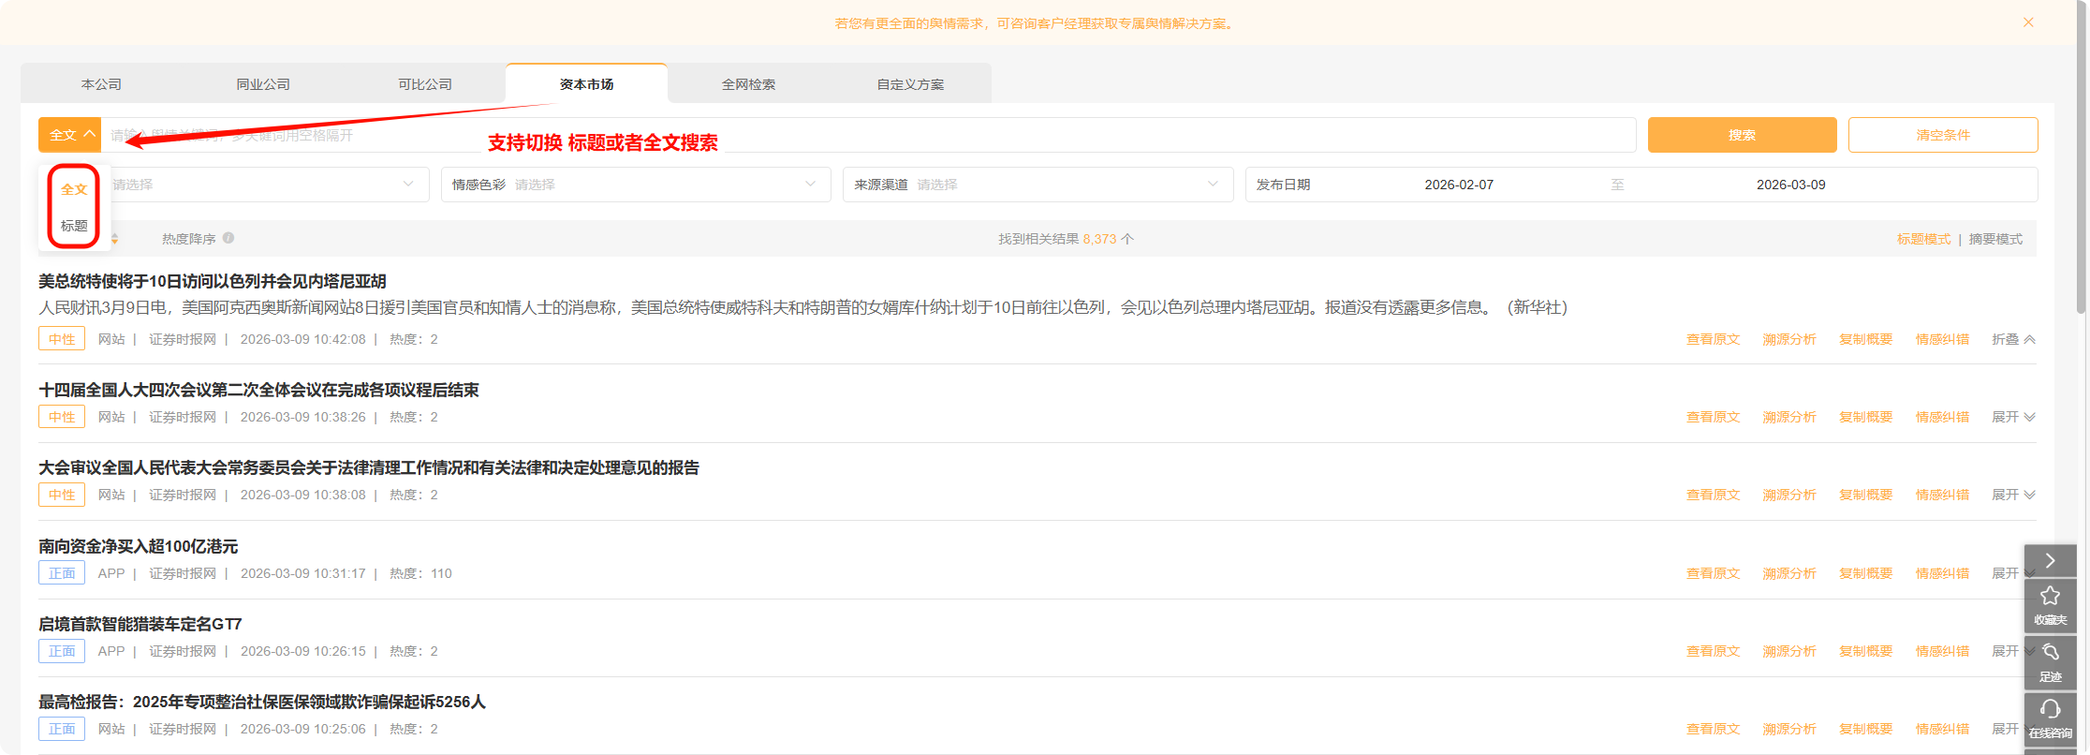
Task: Click the info icon beside 热度降序
Action: [228, 238]
